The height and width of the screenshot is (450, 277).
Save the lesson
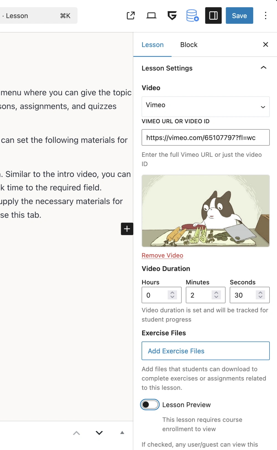point(239,16)
